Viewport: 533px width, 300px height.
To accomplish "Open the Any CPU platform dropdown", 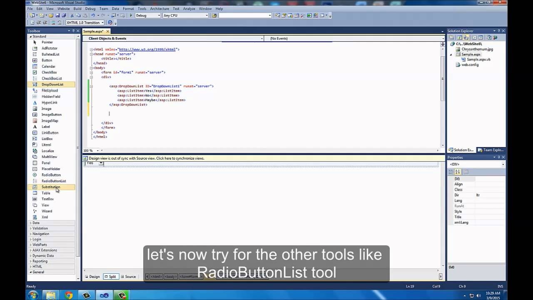I will [x=186, y=15].
